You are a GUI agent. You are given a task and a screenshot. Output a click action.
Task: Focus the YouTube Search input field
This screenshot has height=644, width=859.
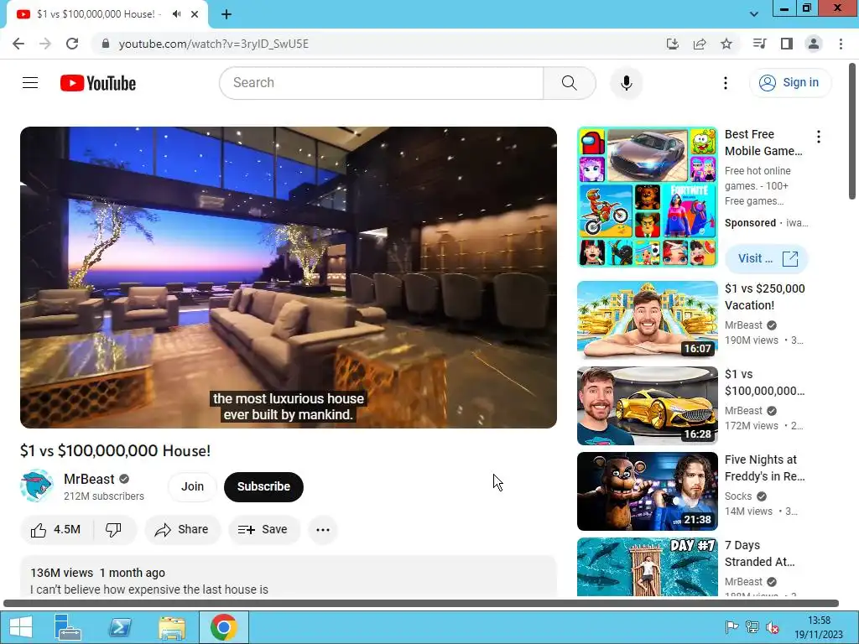pyautogui.click(x=382, y=83)
